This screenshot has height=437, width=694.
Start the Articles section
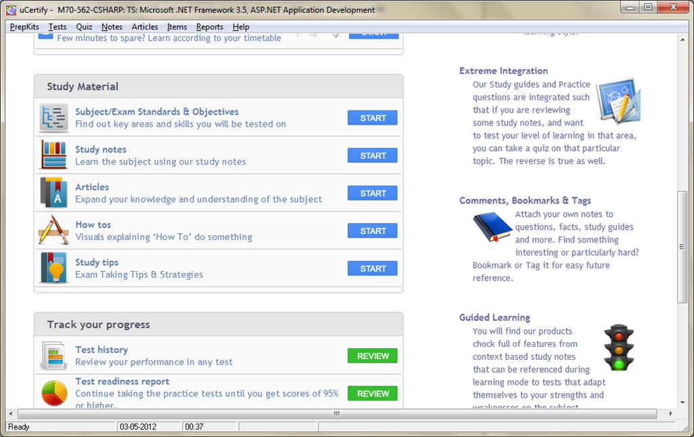click(372, 193)
